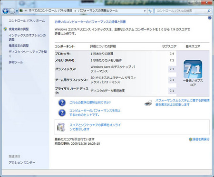214x177 pixels.
Task: Click プロセッサ row label
Action: (x=63, y=54)
